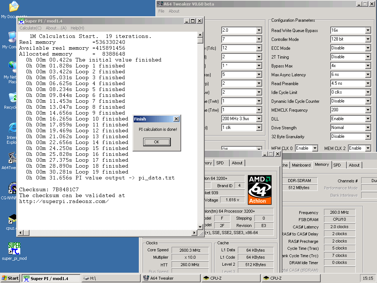Select cpuz desktop shortcut icon

pos(12,219)
